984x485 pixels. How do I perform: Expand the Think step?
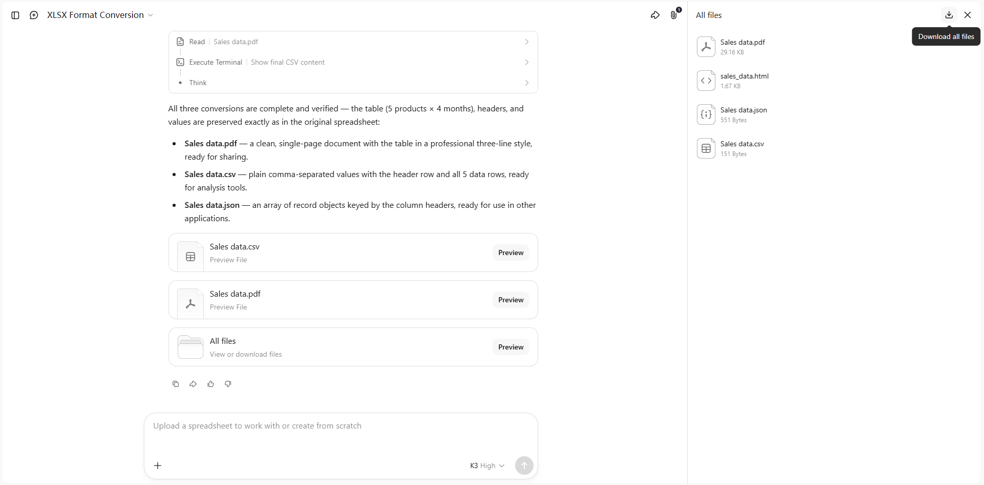point(353,83)
